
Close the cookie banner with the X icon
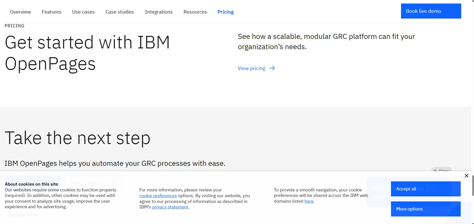(x=466, y=176)
